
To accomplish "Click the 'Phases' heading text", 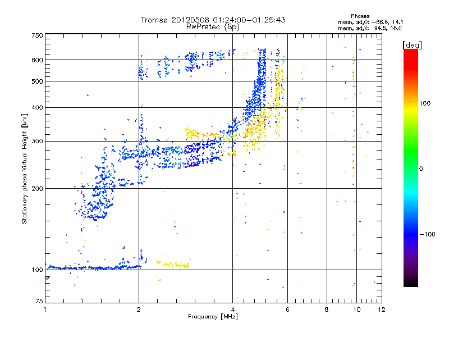I will click(360, 16).
